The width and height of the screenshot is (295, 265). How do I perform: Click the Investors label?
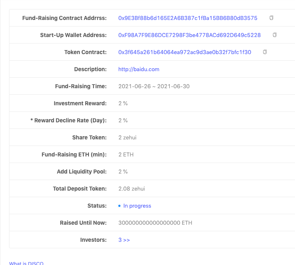(x=93, y=240)
